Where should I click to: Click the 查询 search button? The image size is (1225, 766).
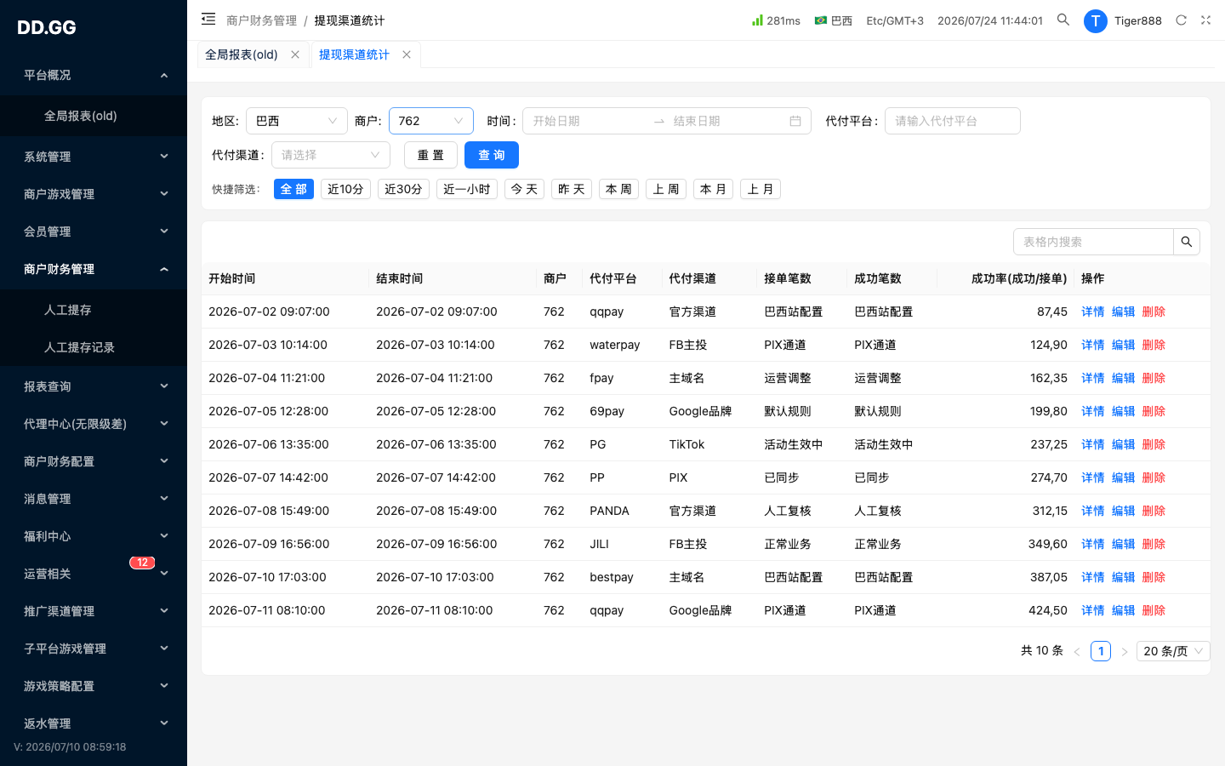(x=492, y=155)
